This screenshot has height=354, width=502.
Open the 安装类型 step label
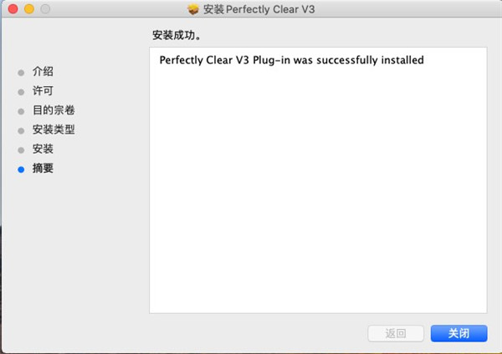pyautogui.click(x=53, y=129)
